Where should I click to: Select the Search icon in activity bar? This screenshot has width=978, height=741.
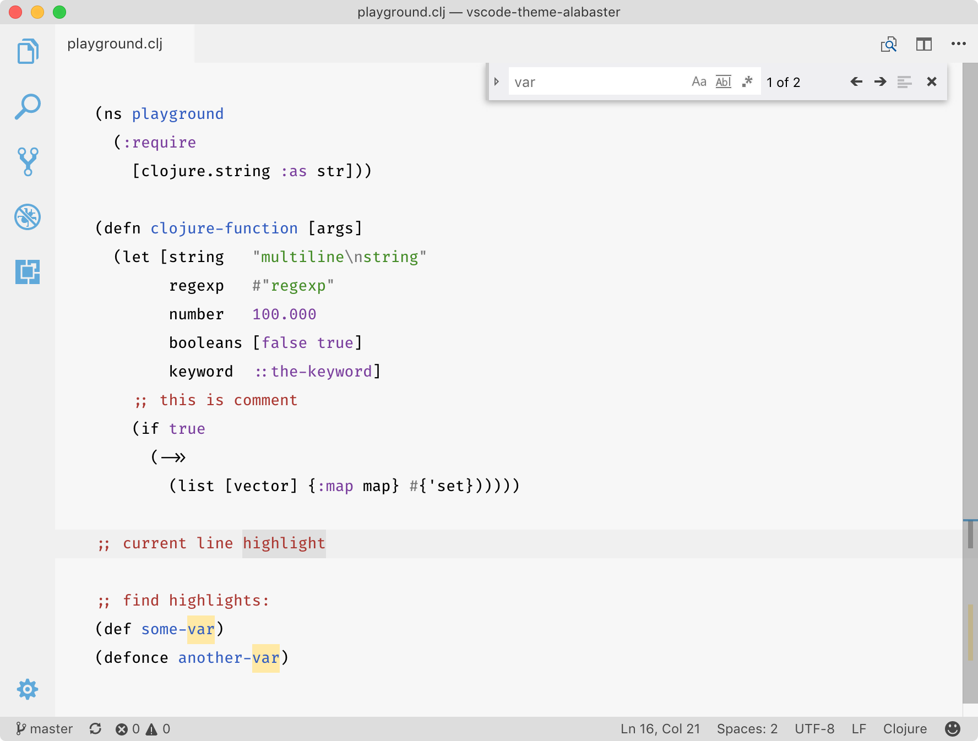pos(28,106)
